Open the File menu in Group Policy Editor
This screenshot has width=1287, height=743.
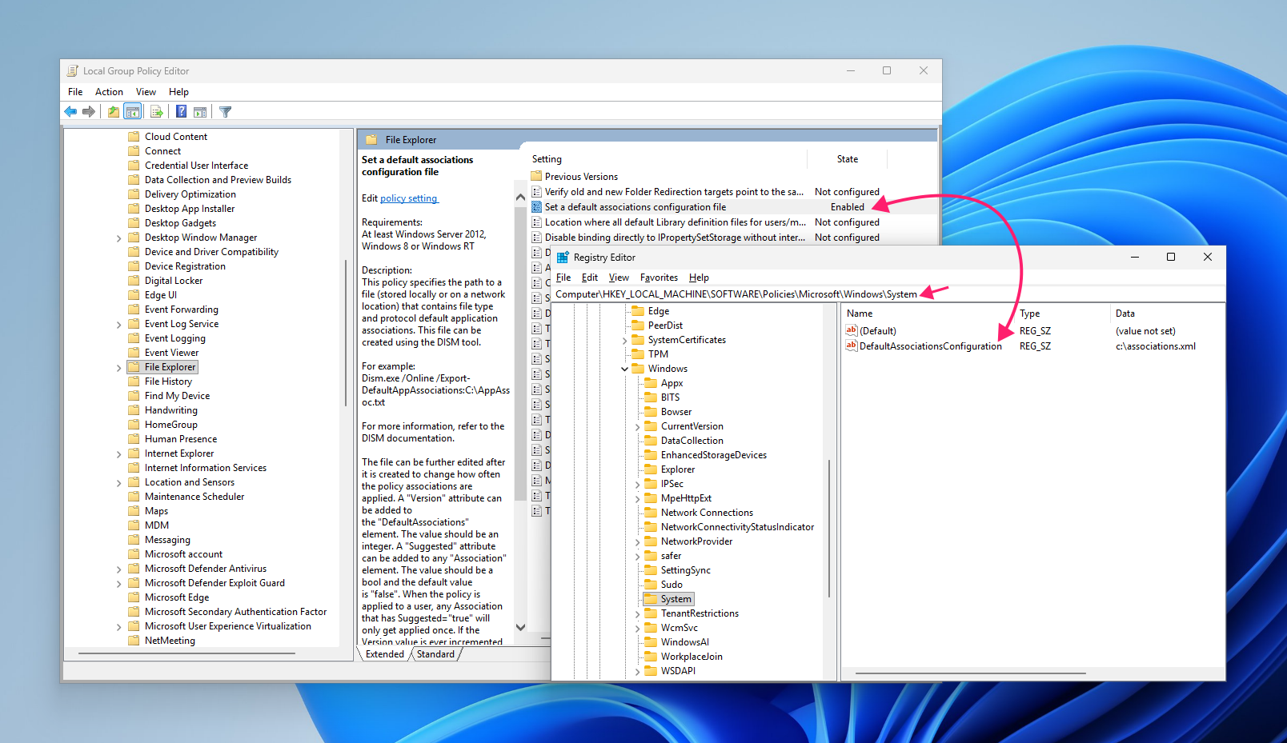[75, 92]
